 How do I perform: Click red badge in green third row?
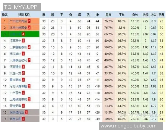[24, 34]
